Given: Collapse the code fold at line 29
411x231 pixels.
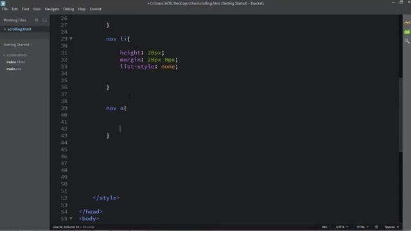Looking at the screenshot, I should coord(71,38).
